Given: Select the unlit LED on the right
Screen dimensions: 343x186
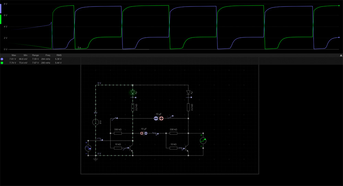Looking at the screenshot, I should pyautogui.click(x=188, y=92).
